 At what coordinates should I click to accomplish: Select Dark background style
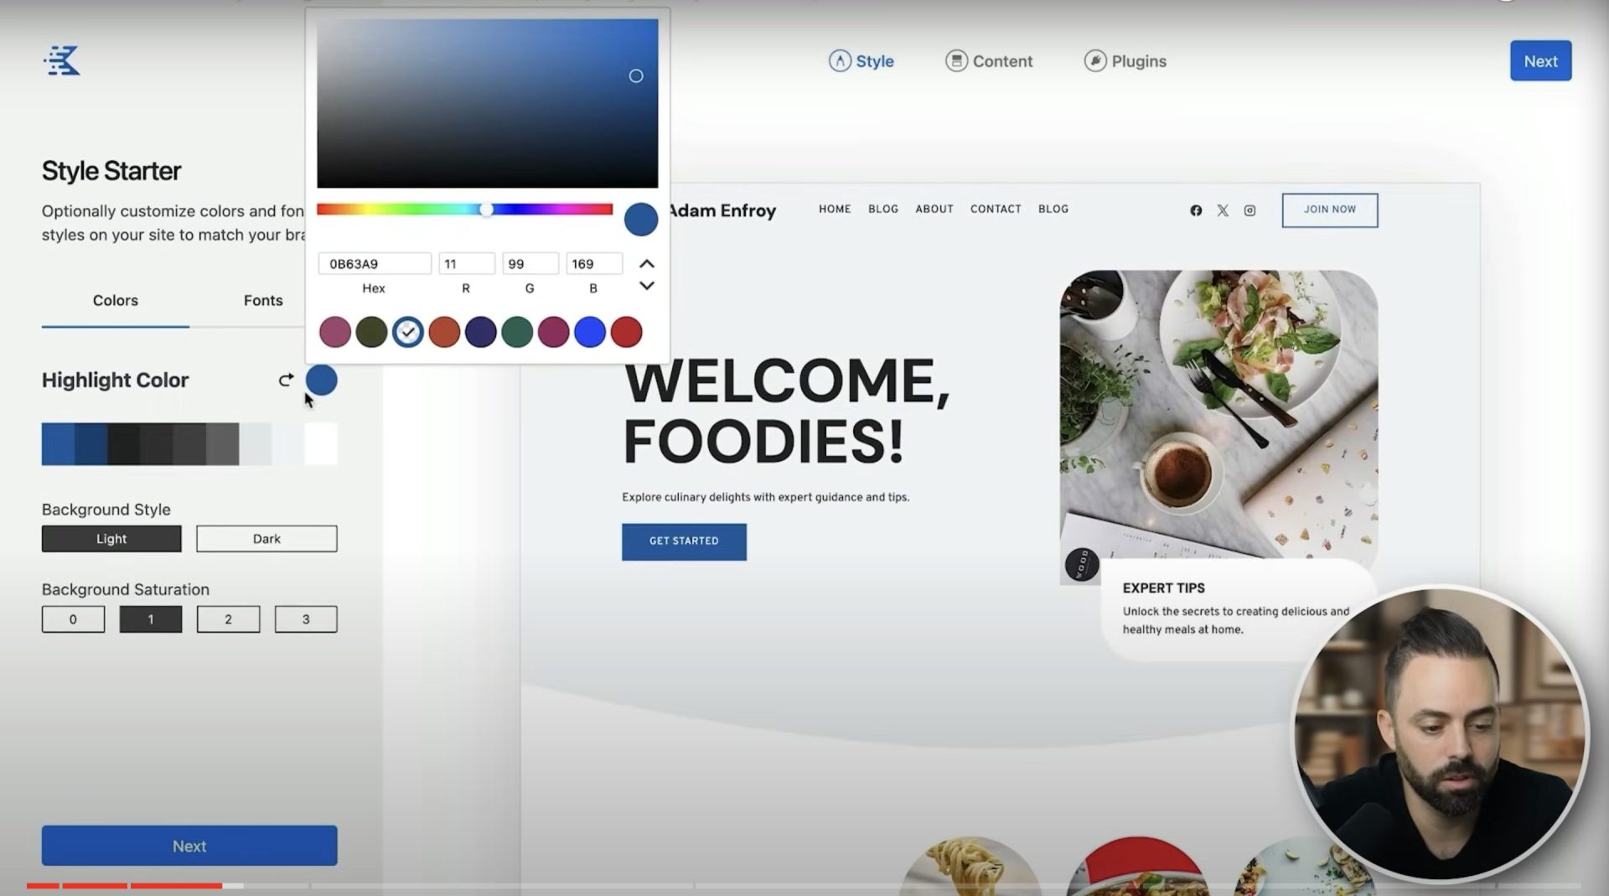pos(266,539)
